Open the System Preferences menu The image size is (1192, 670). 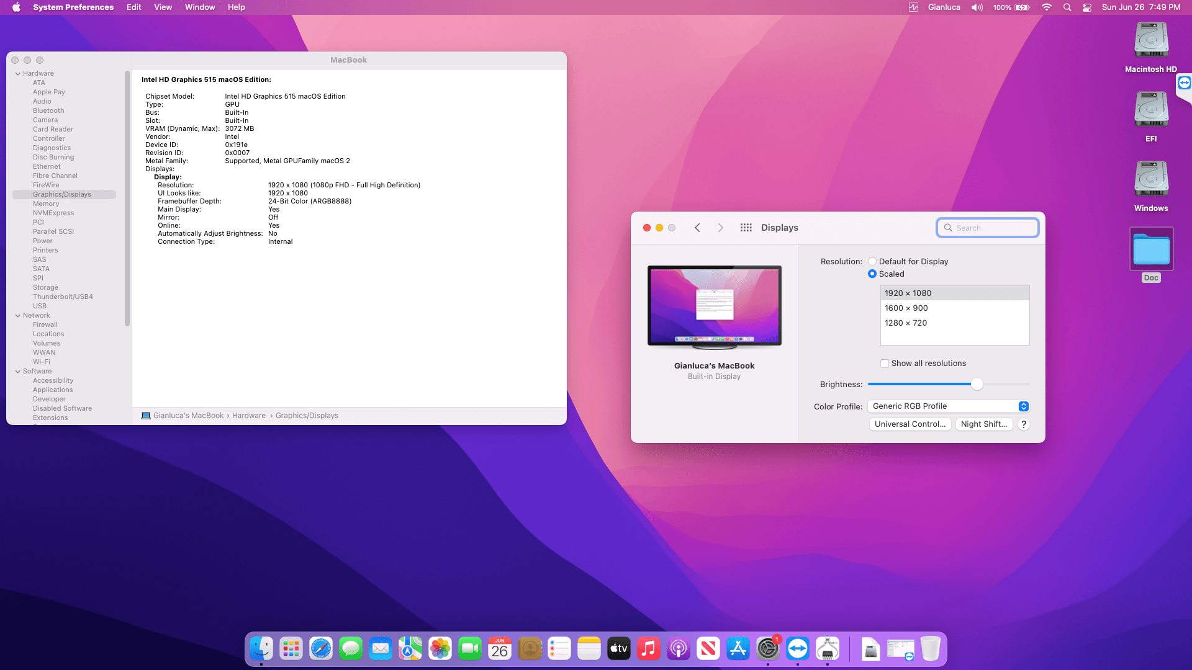(73, 7)
